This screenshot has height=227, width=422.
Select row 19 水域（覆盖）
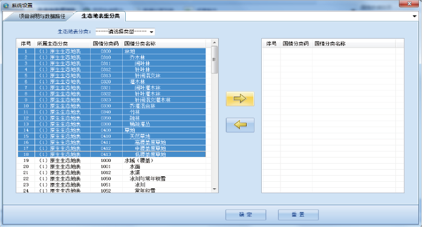[x=112, y=161]
